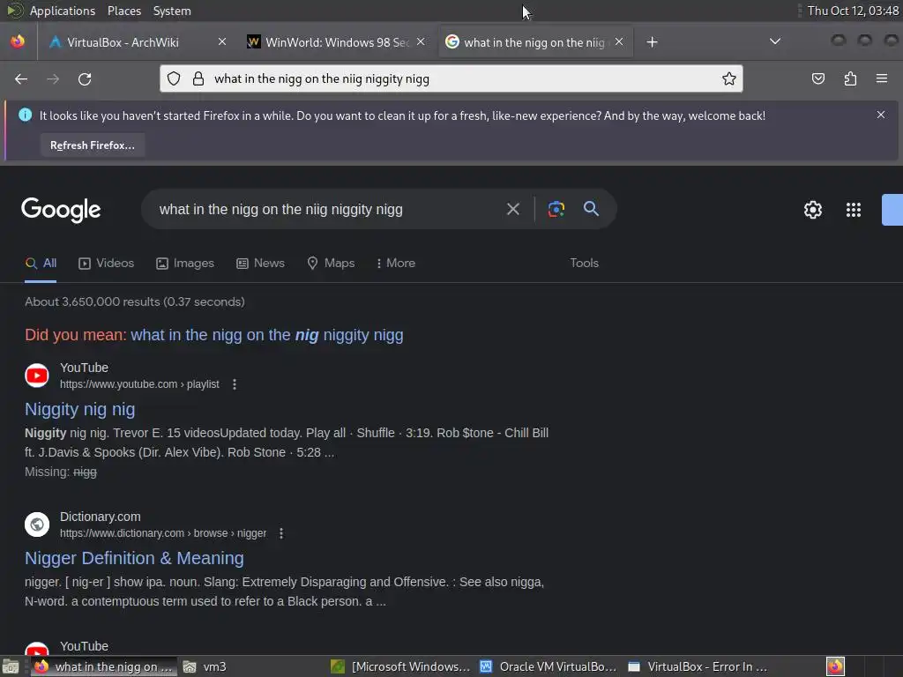Select the All results tab
The image size is (903, 677).
[41, 263]
